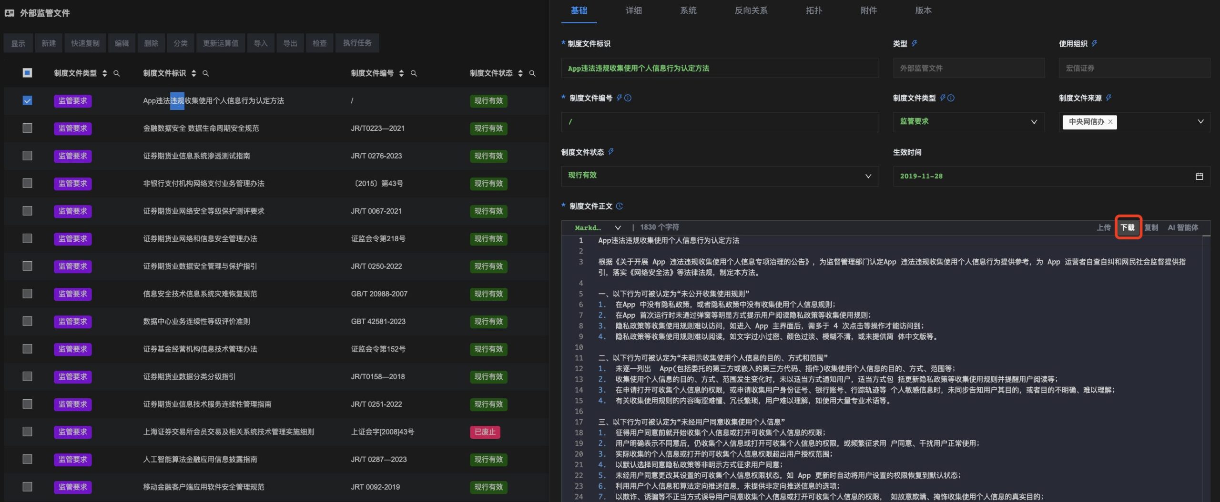Expand the 制度文件来源 dropdown
The image size is (1220, 502).
coord(1200,122)
